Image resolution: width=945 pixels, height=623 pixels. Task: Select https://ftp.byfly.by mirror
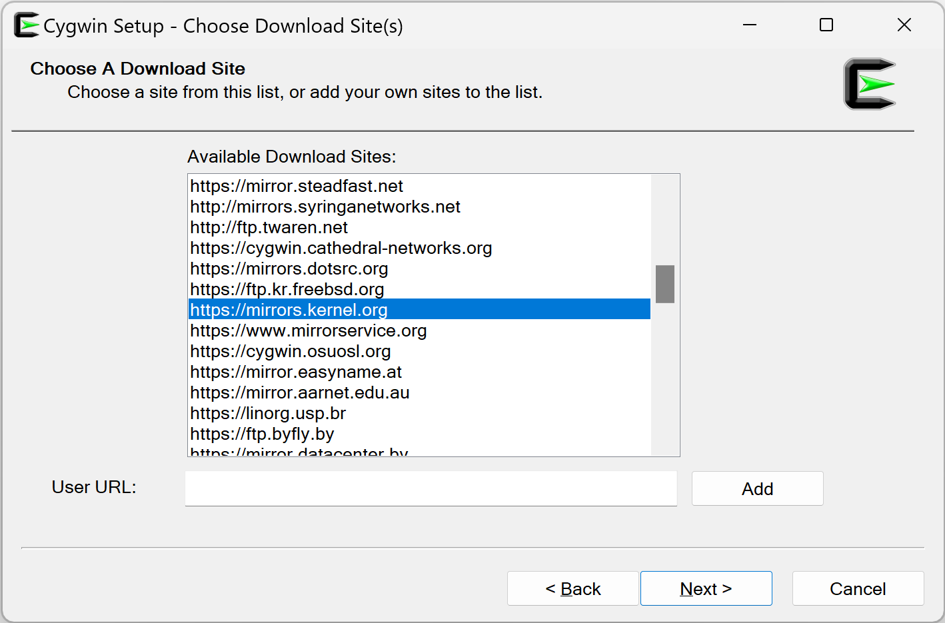point(419,434)
